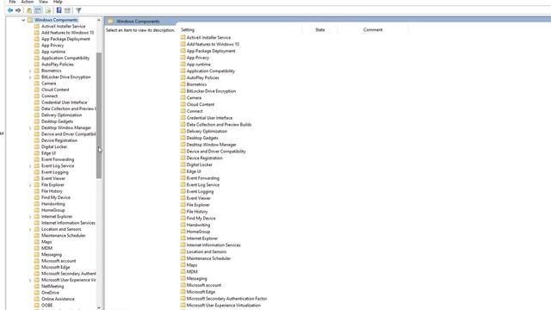Viewport: 551px width, 310px height.
Task: Select AutoPlay Policies in the tree
Action: (x=58, y=65)
